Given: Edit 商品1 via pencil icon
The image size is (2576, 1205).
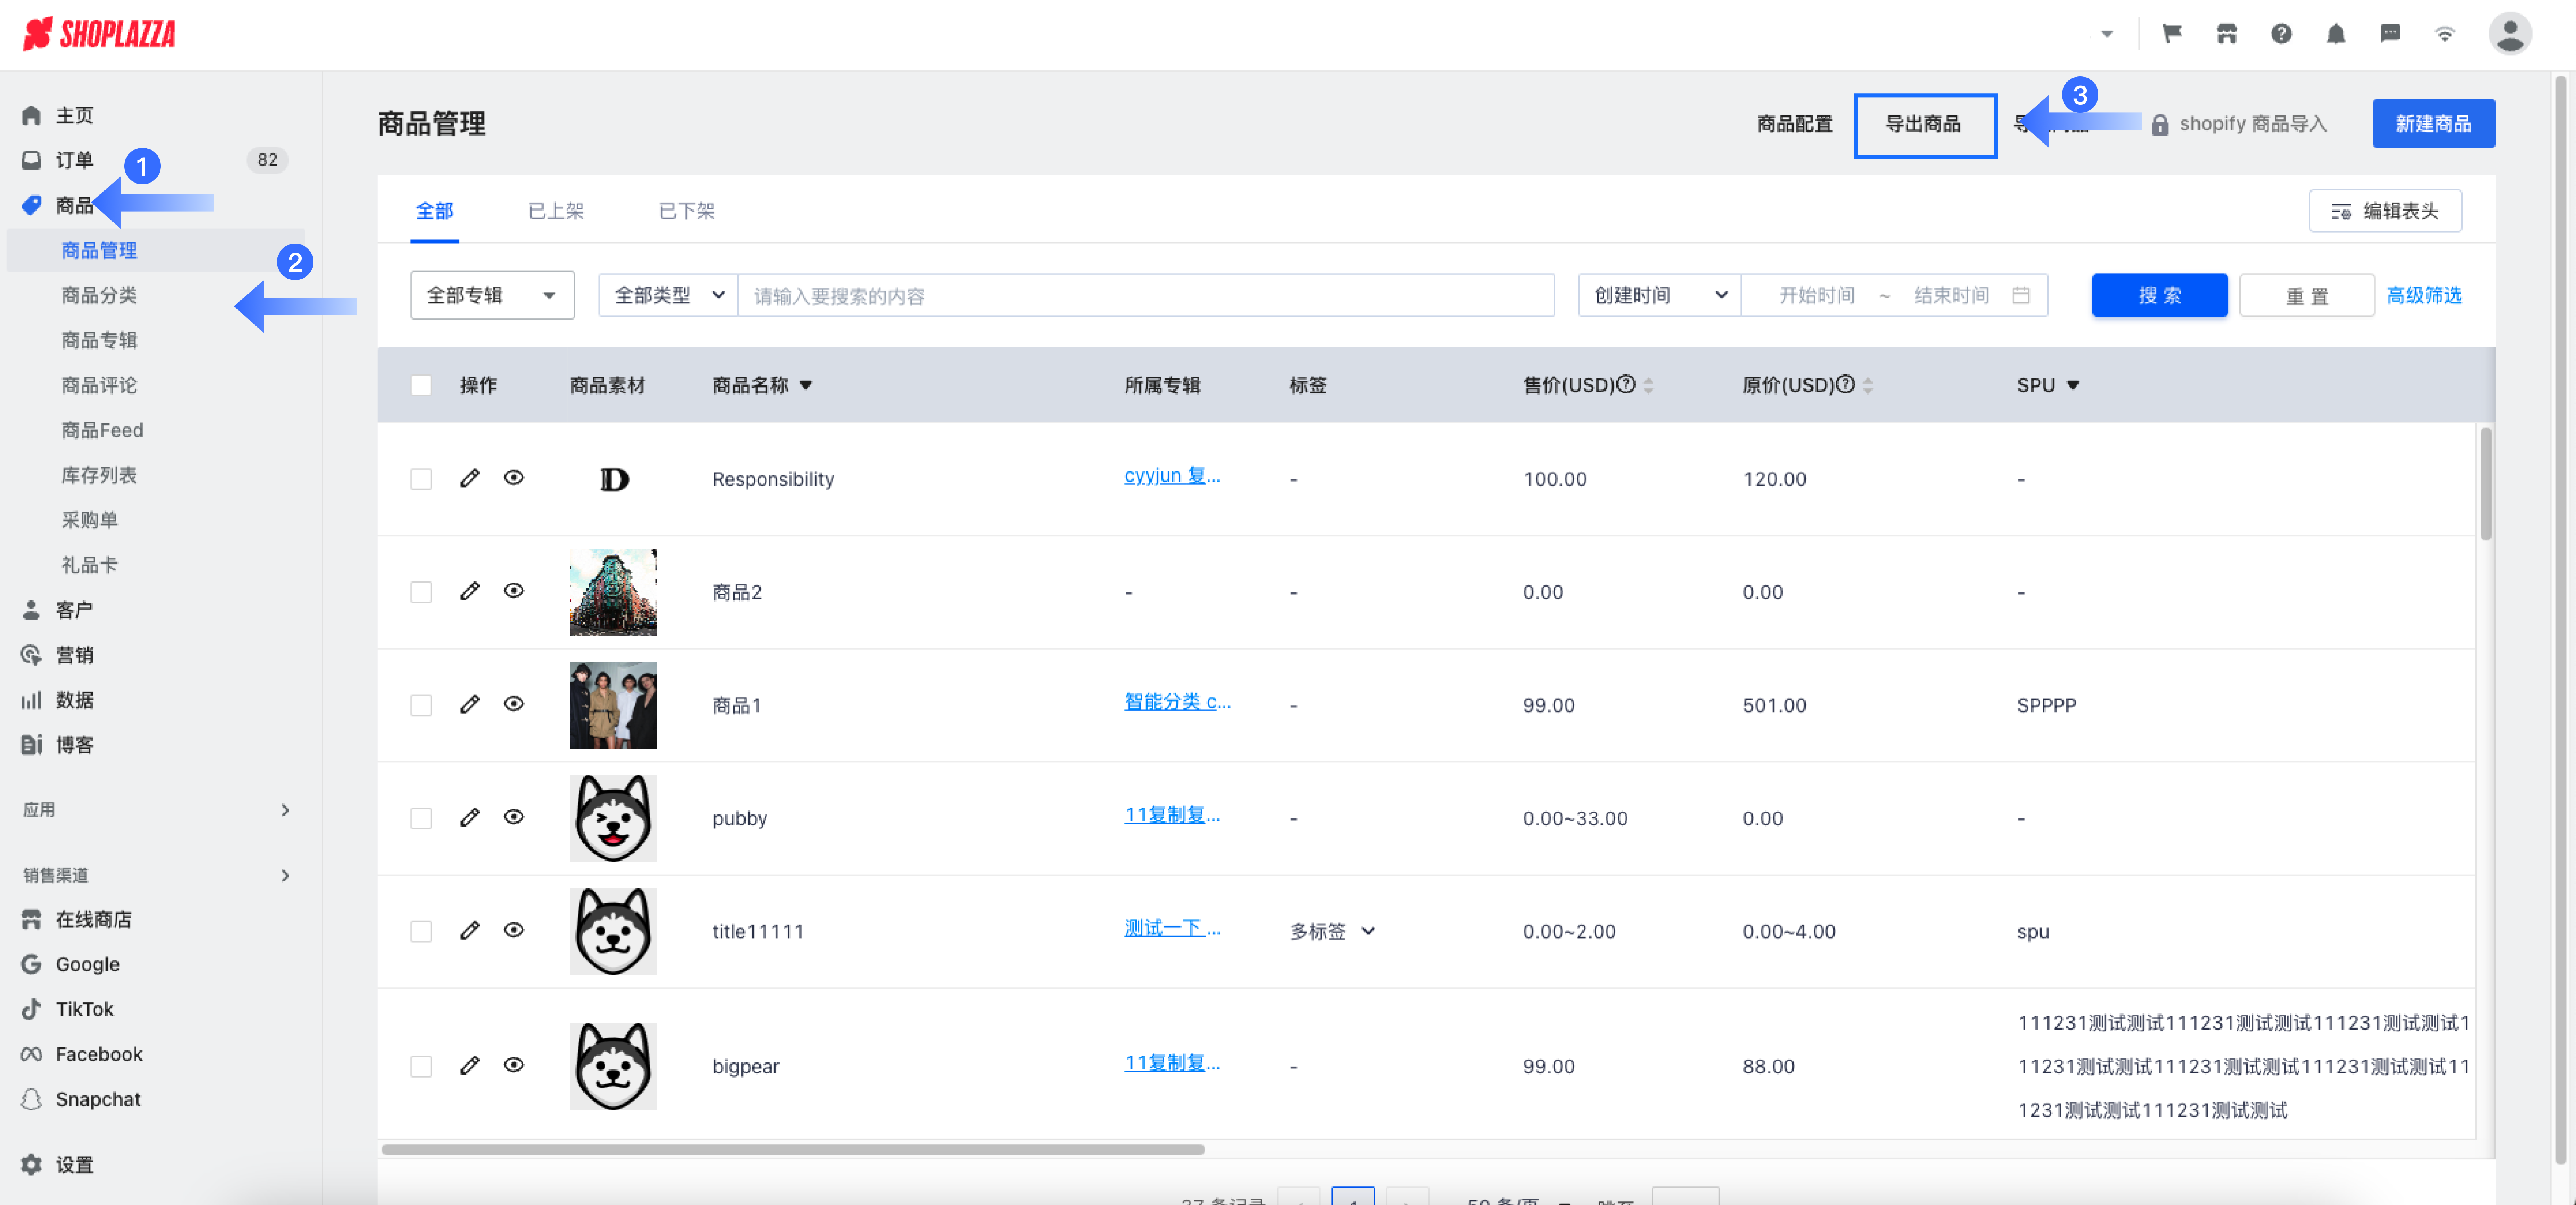Looking at the screenshot, I should [470, 704].
